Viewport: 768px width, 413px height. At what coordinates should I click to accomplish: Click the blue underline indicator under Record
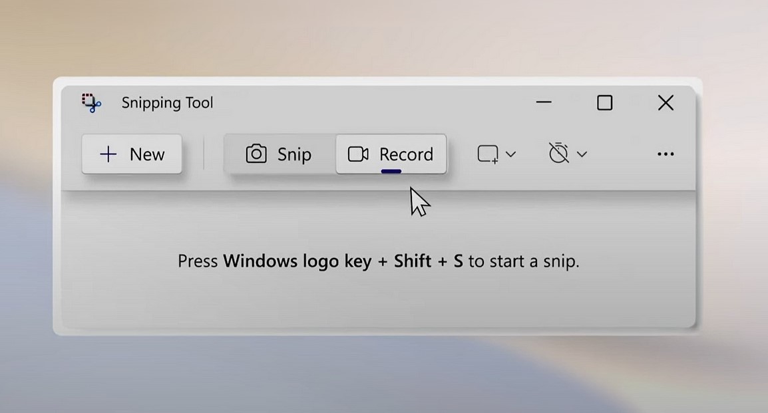coord(391,171)
